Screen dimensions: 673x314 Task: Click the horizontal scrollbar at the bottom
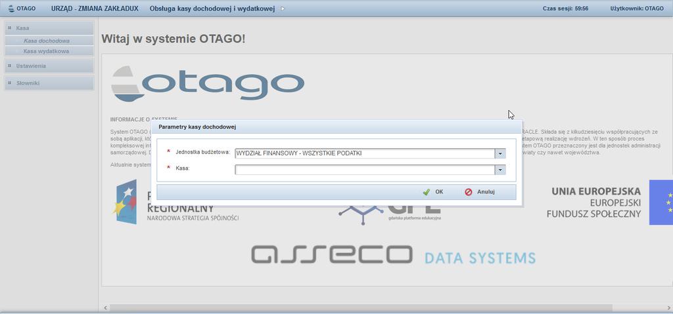pos(361,307)
